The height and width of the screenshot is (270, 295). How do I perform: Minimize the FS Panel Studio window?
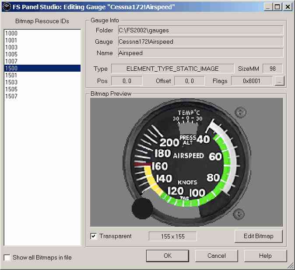click(x=268, y=7)
